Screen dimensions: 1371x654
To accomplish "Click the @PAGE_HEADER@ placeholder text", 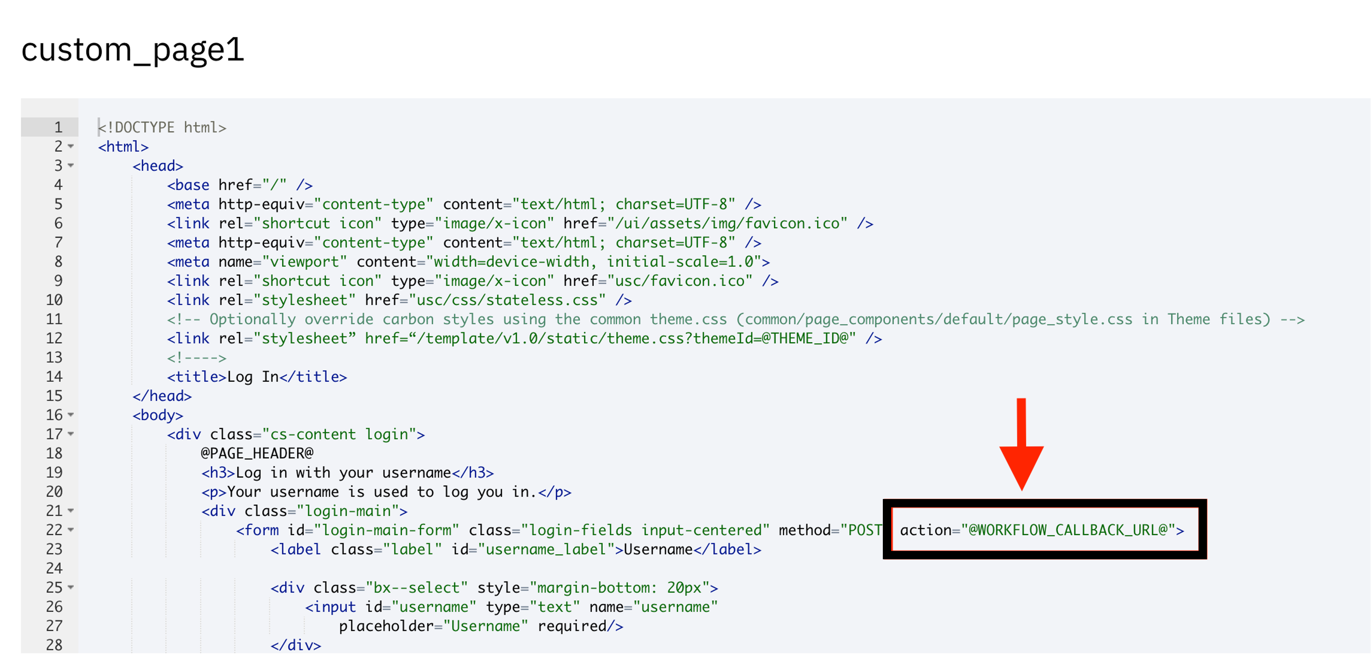I will click(257, 453).
